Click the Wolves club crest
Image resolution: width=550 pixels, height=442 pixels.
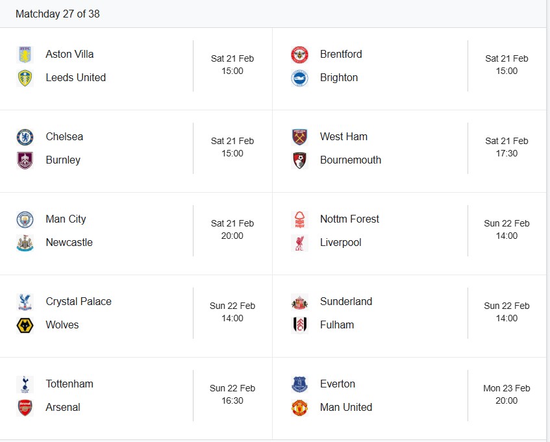click(x=25, y=325)
